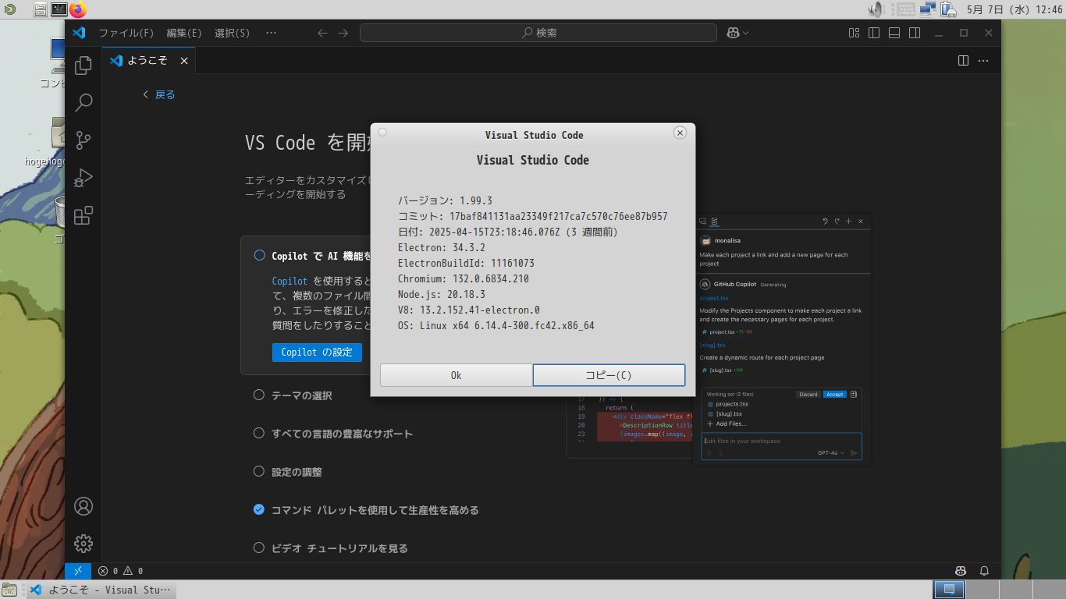Open the Accounts menu in the activity bar
The image size is (1066, 599).
(84, 506)
